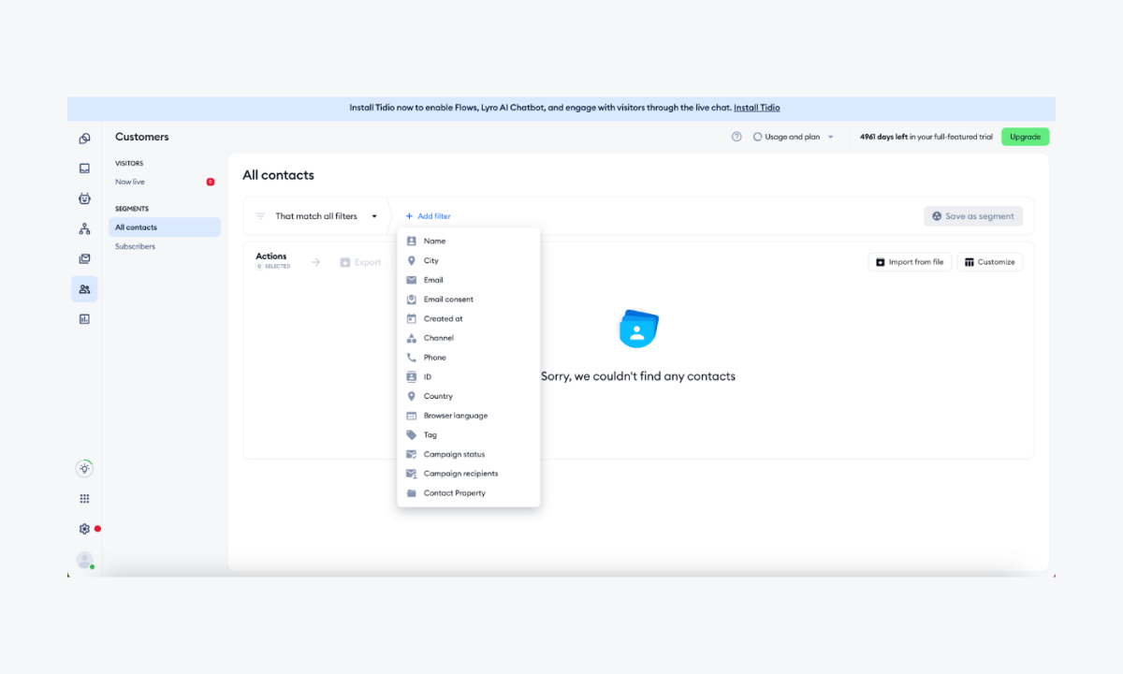This screenshot has height=674, width=1123.
Task: Select the Flows automation icon in sidebar
Action: pyautogui.click(x=84, y=228)
